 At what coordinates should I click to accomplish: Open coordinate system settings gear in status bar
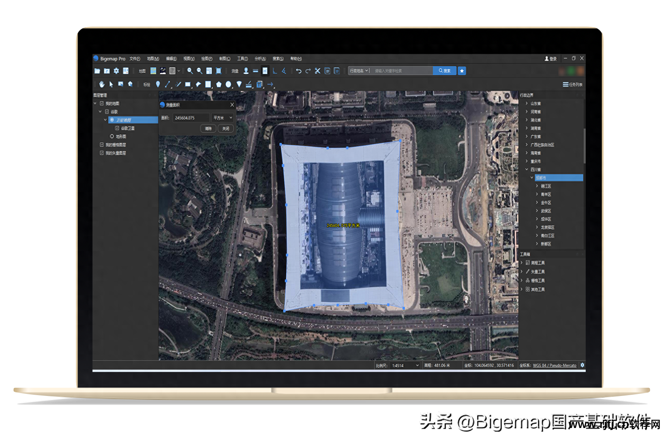tap(582, 365)
